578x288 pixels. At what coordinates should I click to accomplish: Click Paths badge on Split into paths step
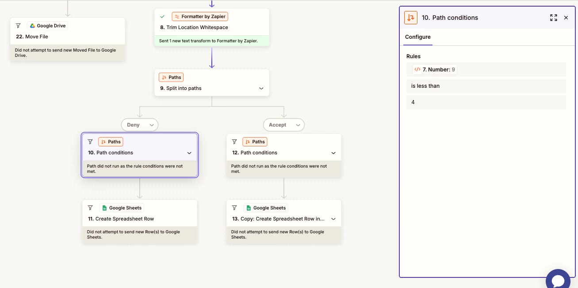(171, 77)
